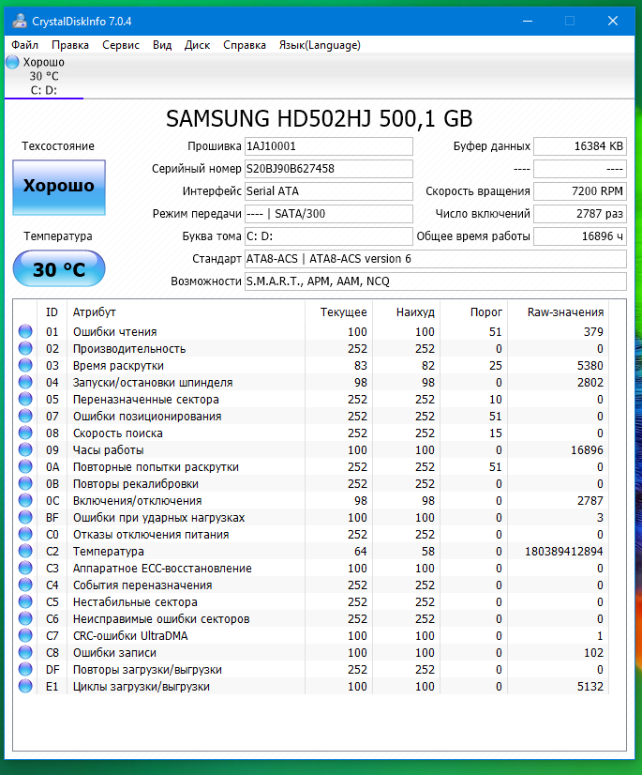Click the serial number field S20BJ90B627458
Viewport: 642px width, 775px height.
(x=328, y=169)
